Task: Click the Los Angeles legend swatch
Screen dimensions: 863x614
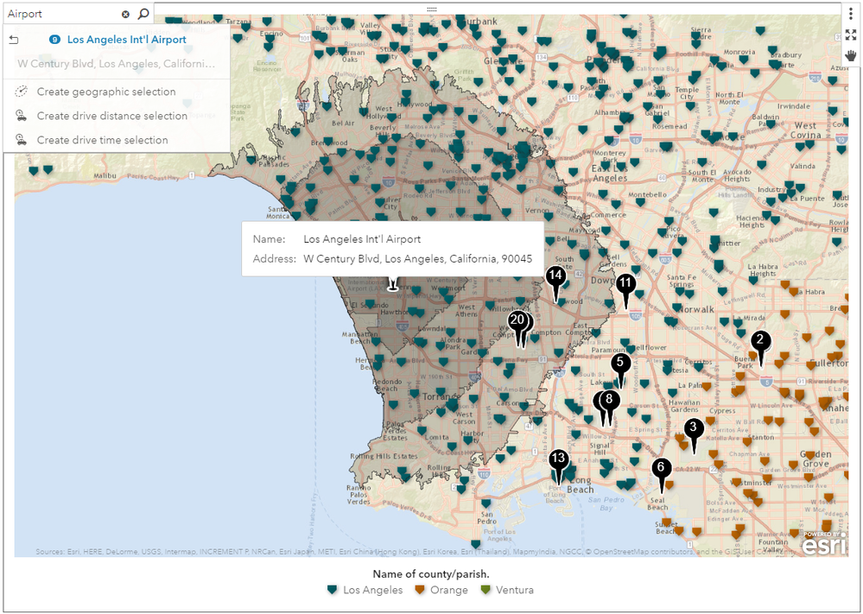Action: [333, 591]
